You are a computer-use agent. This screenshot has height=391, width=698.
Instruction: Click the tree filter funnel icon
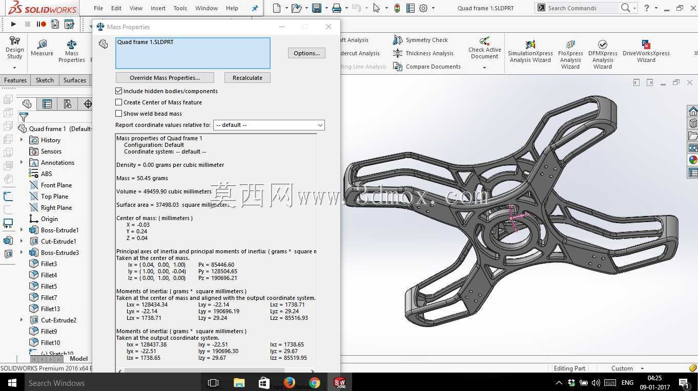[24, 117]
